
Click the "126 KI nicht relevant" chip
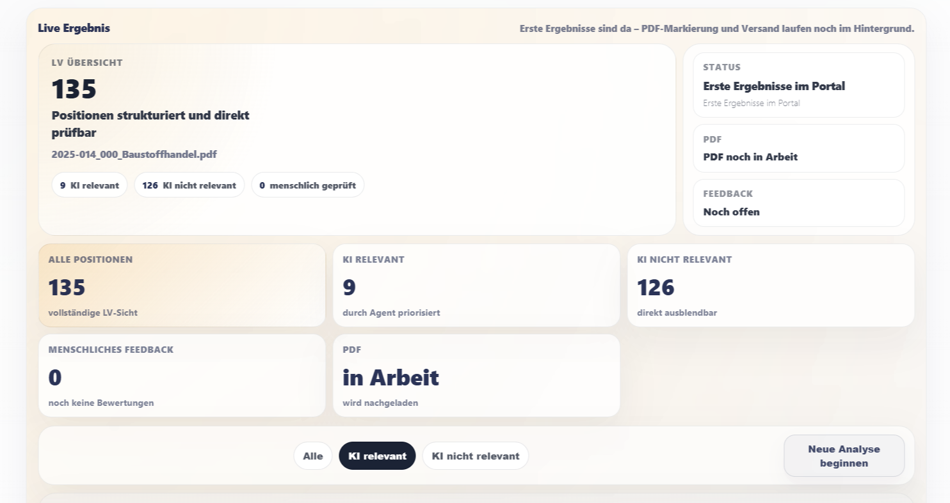tap(189, 185)
